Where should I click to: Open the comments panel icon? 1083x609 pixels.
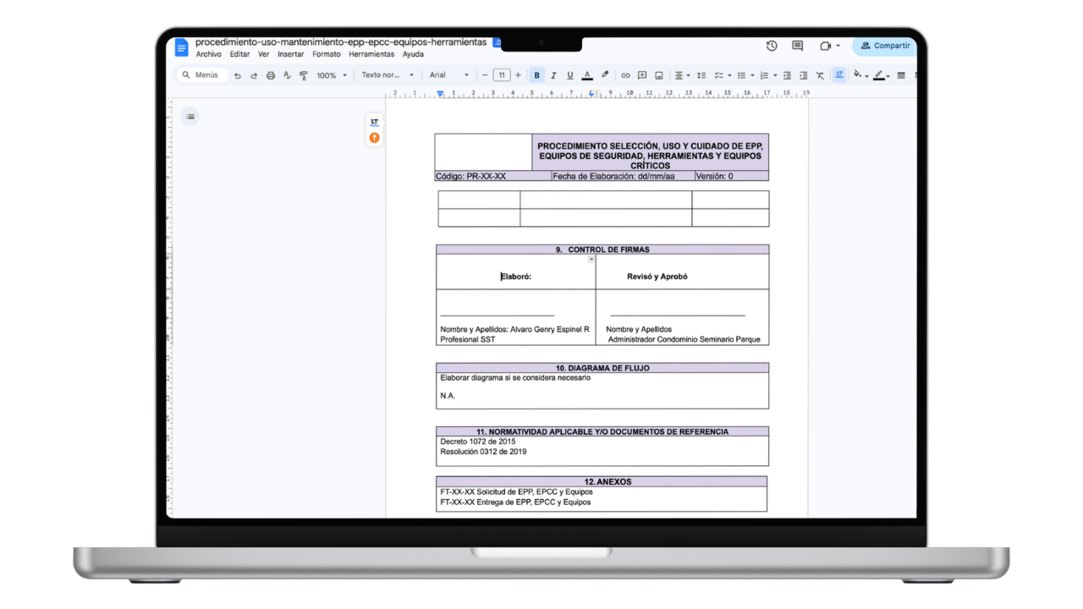797,46
